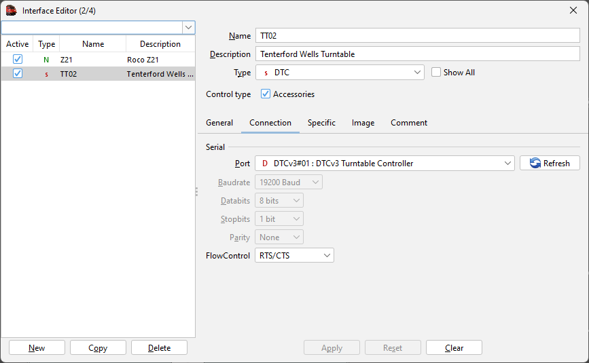Click the green N type icon for Z21
Screen dimensions: 589x363
pyautogui.click(x=46, y=60)
